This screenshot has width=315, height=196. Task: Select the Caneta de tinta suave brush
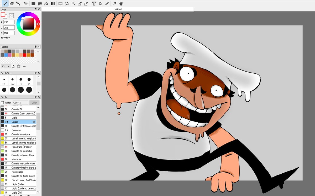click(x=18, y=176)
